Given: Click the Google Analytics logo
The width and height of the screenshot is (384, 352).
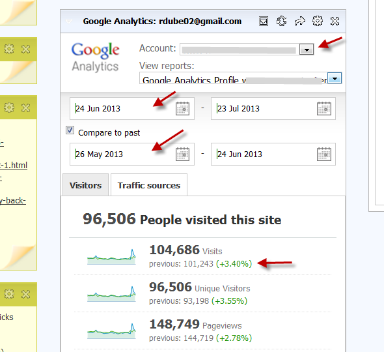Looking at the screenshot, I should coord(95,57).
